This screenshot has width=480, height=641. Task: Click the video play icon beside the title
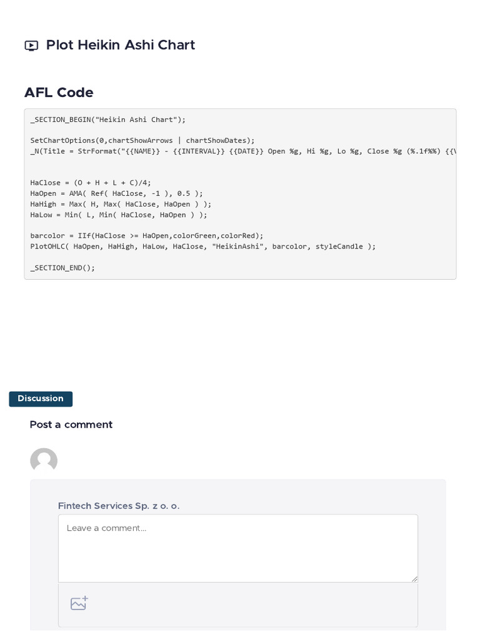click(x=31, y=45)
